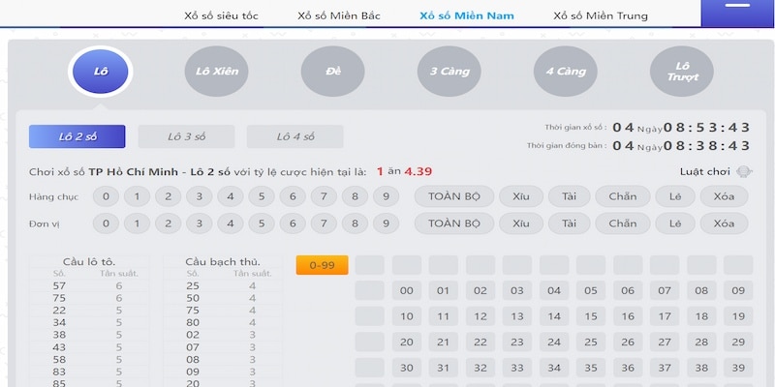Select number 80 in Cầu bạch thủ list
This screenshot has width=775, height=387.
193,323
